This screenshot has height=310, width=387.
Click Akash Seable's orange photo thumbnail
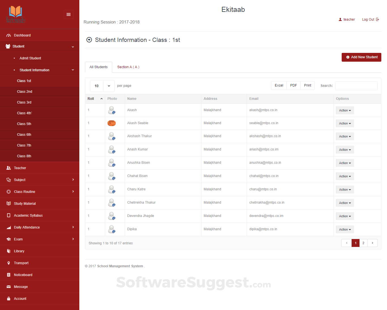pyautogui.click(x=112, y=123)
